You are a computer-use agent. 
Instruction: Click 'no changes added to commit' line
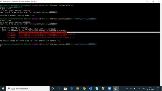coord(30,41)
